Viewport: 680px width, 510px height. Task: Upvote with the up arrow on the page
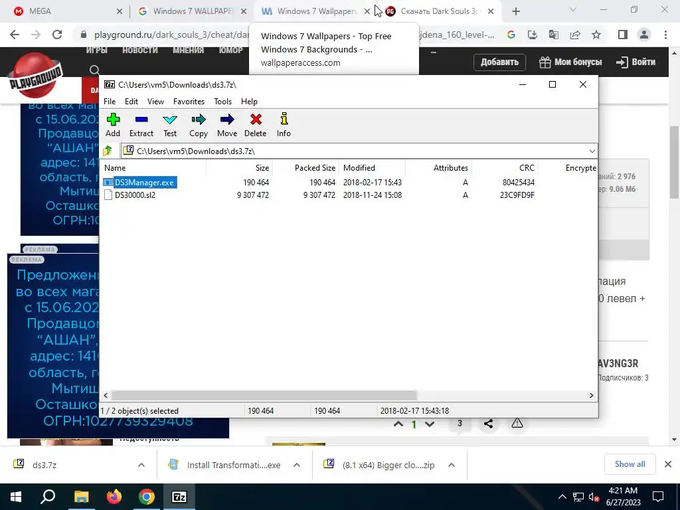pyautogui.click(x=398, y=424)
